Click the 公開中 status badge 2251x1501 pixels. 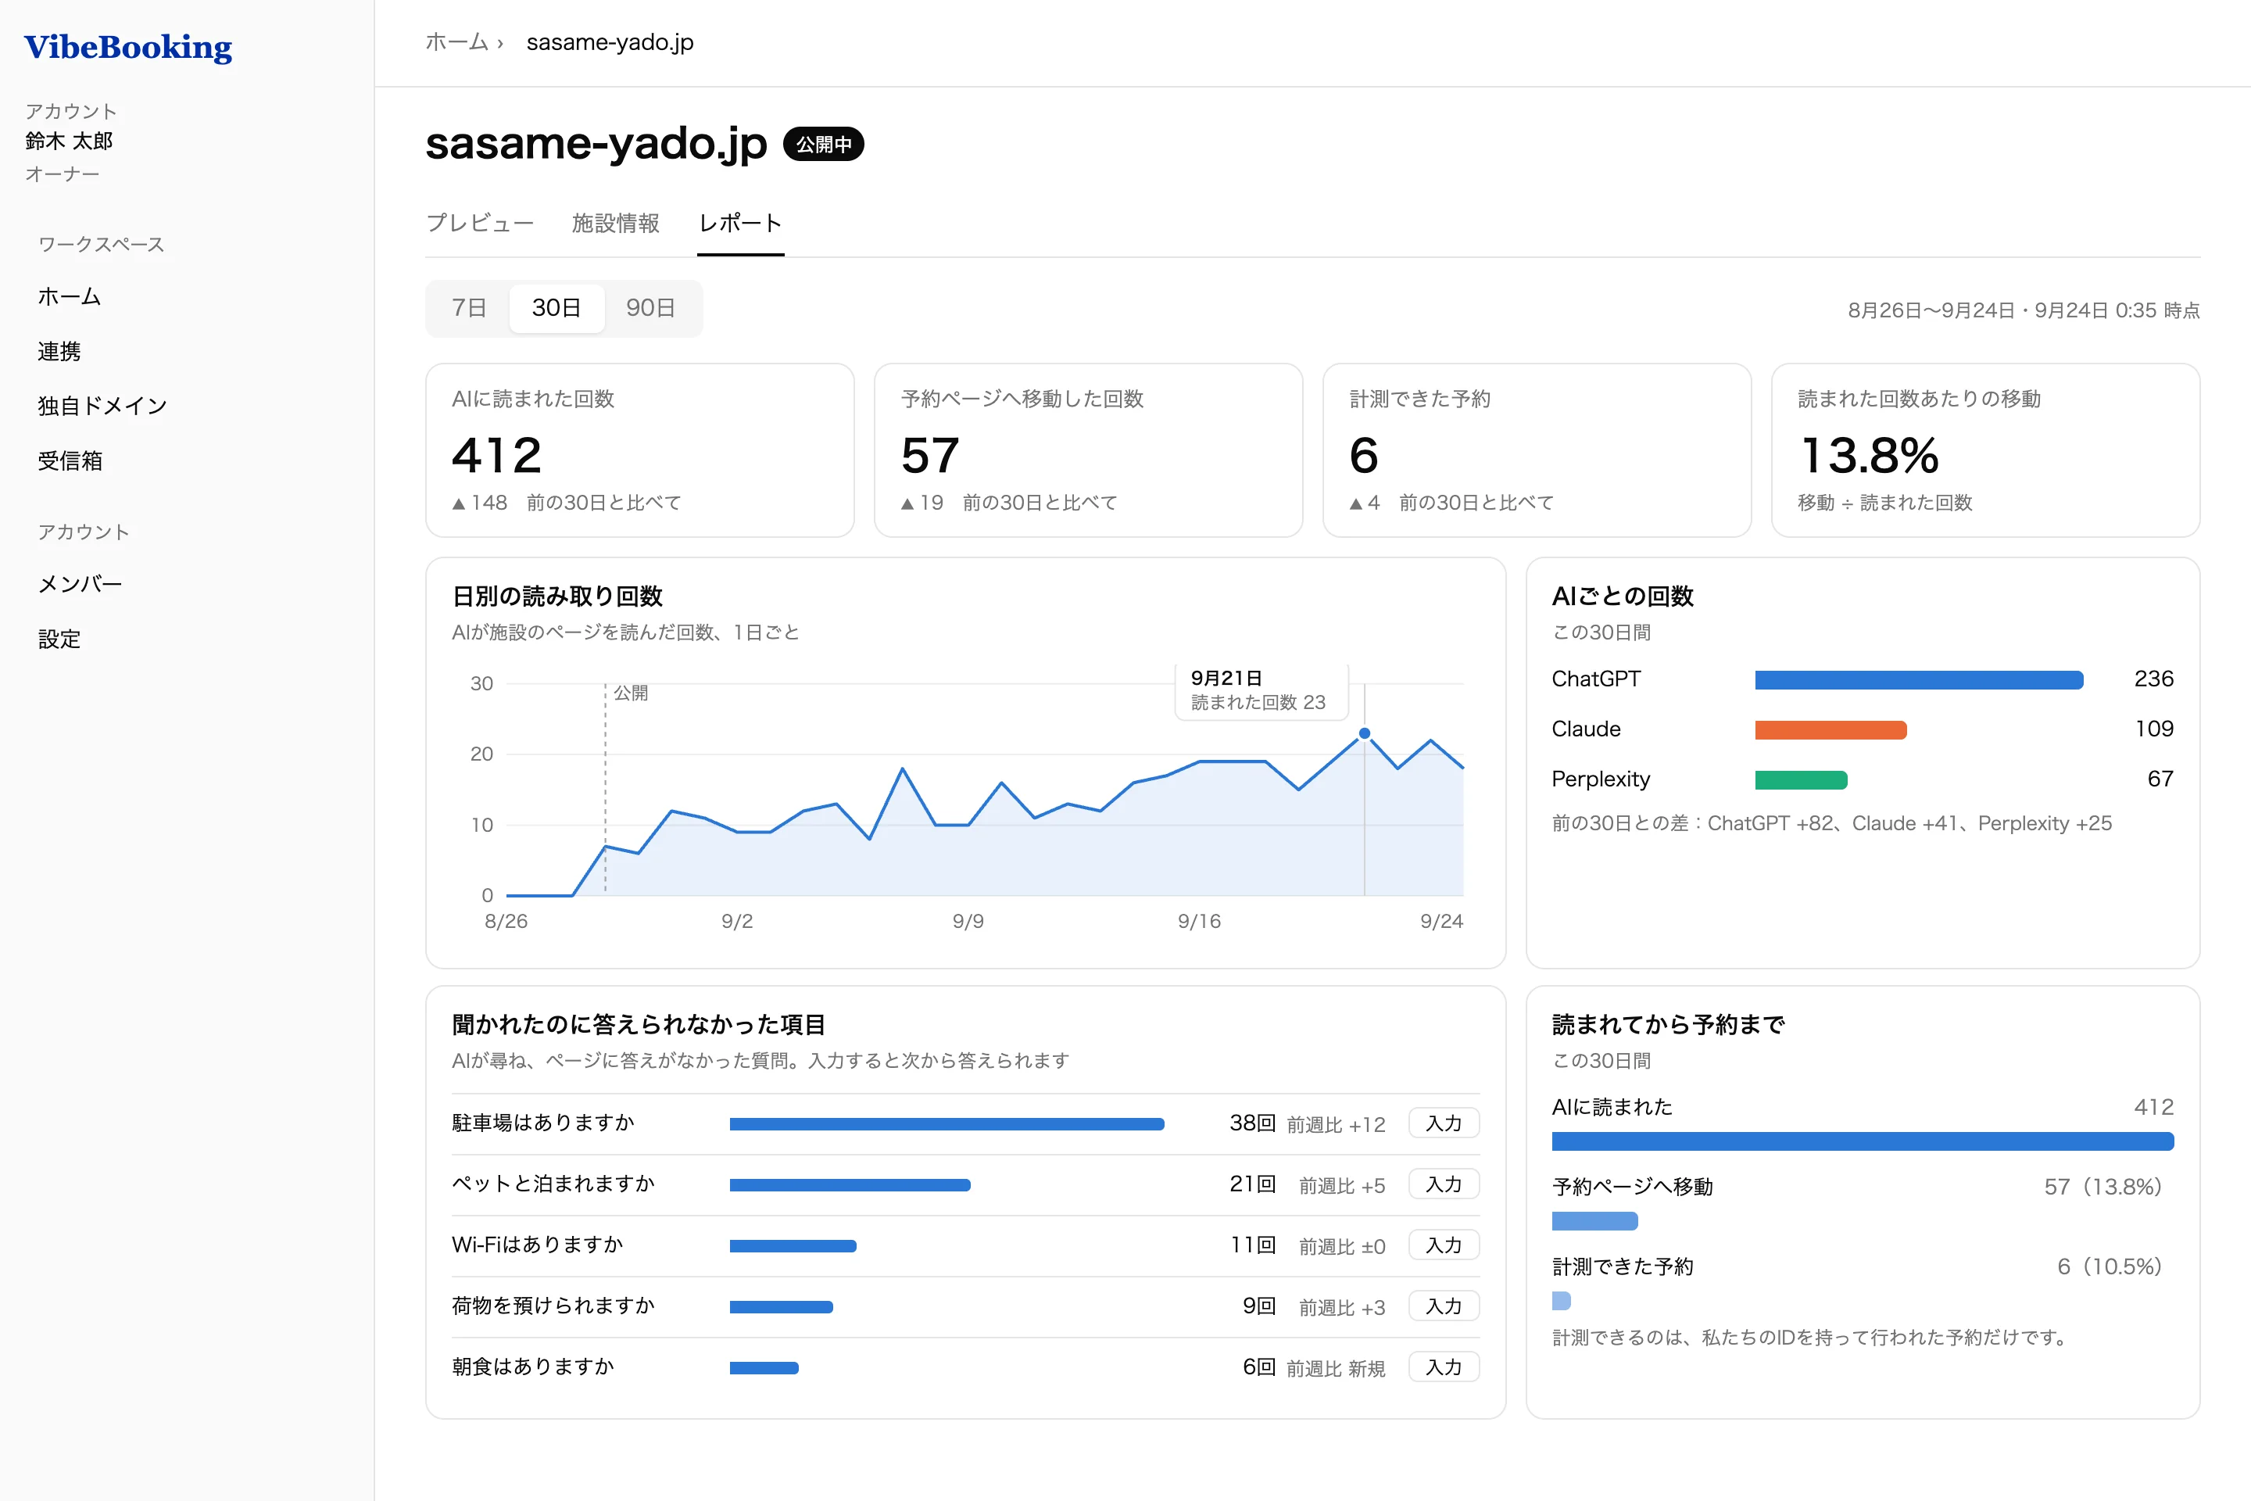[x=824, y=145]
